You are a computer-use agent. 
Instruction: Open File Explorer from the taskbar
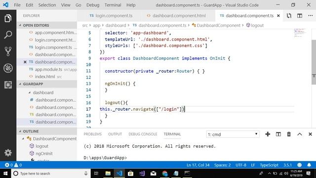pyautogui.click(x=108, y=174)
